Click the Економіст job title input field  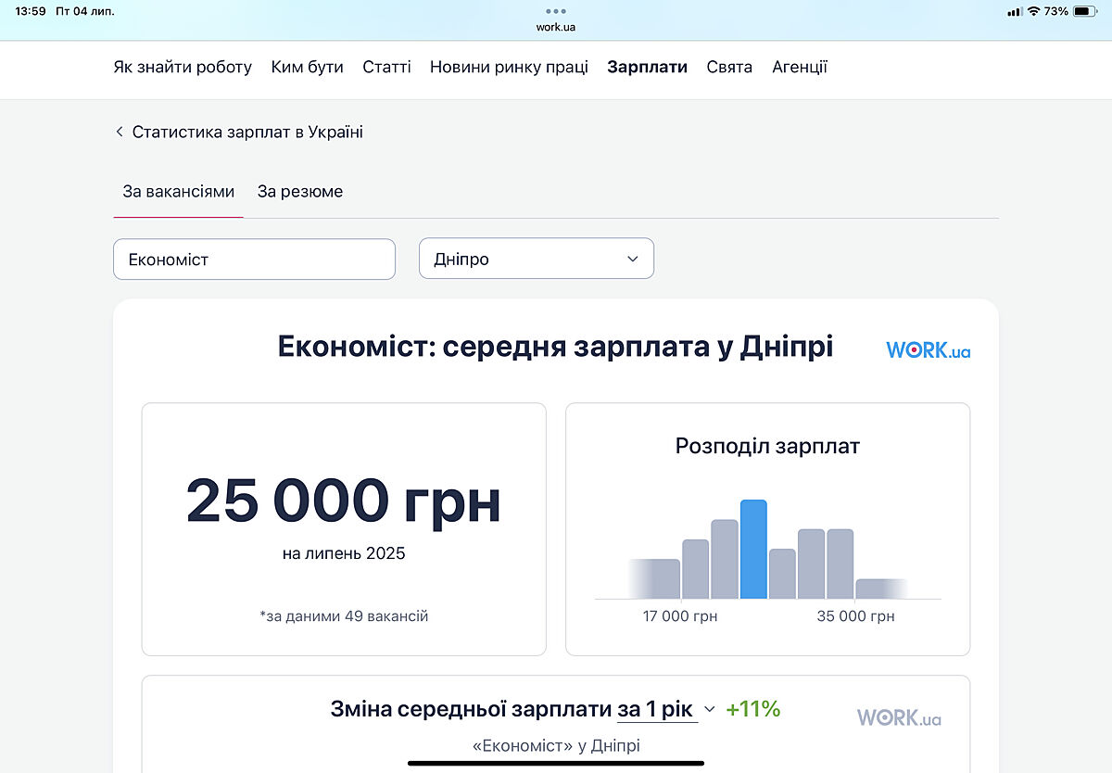pos(254,260)
